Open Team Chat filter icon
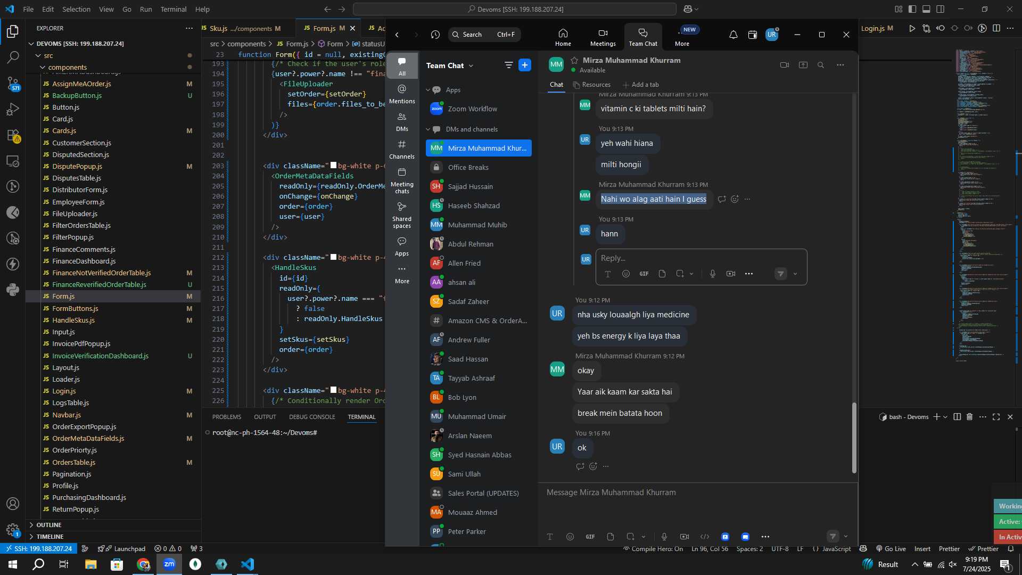The width and height of the screenshot is (1022, 575). [x=508, y=65]
